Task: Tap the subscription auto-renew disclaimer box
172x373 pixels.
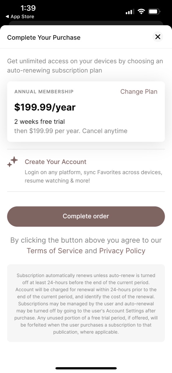Action: point(86,303)
